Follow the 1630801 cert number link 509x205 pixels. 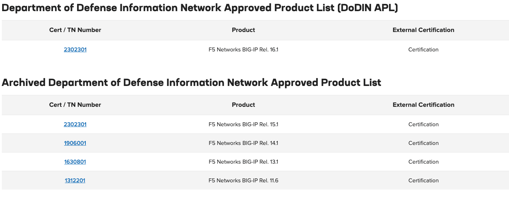point(75,162)
